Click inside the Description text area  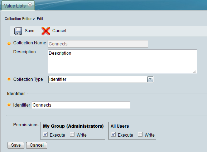tap(122, 62)
